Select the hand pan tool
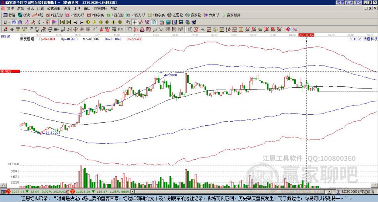378x202 pixels. 128,22
